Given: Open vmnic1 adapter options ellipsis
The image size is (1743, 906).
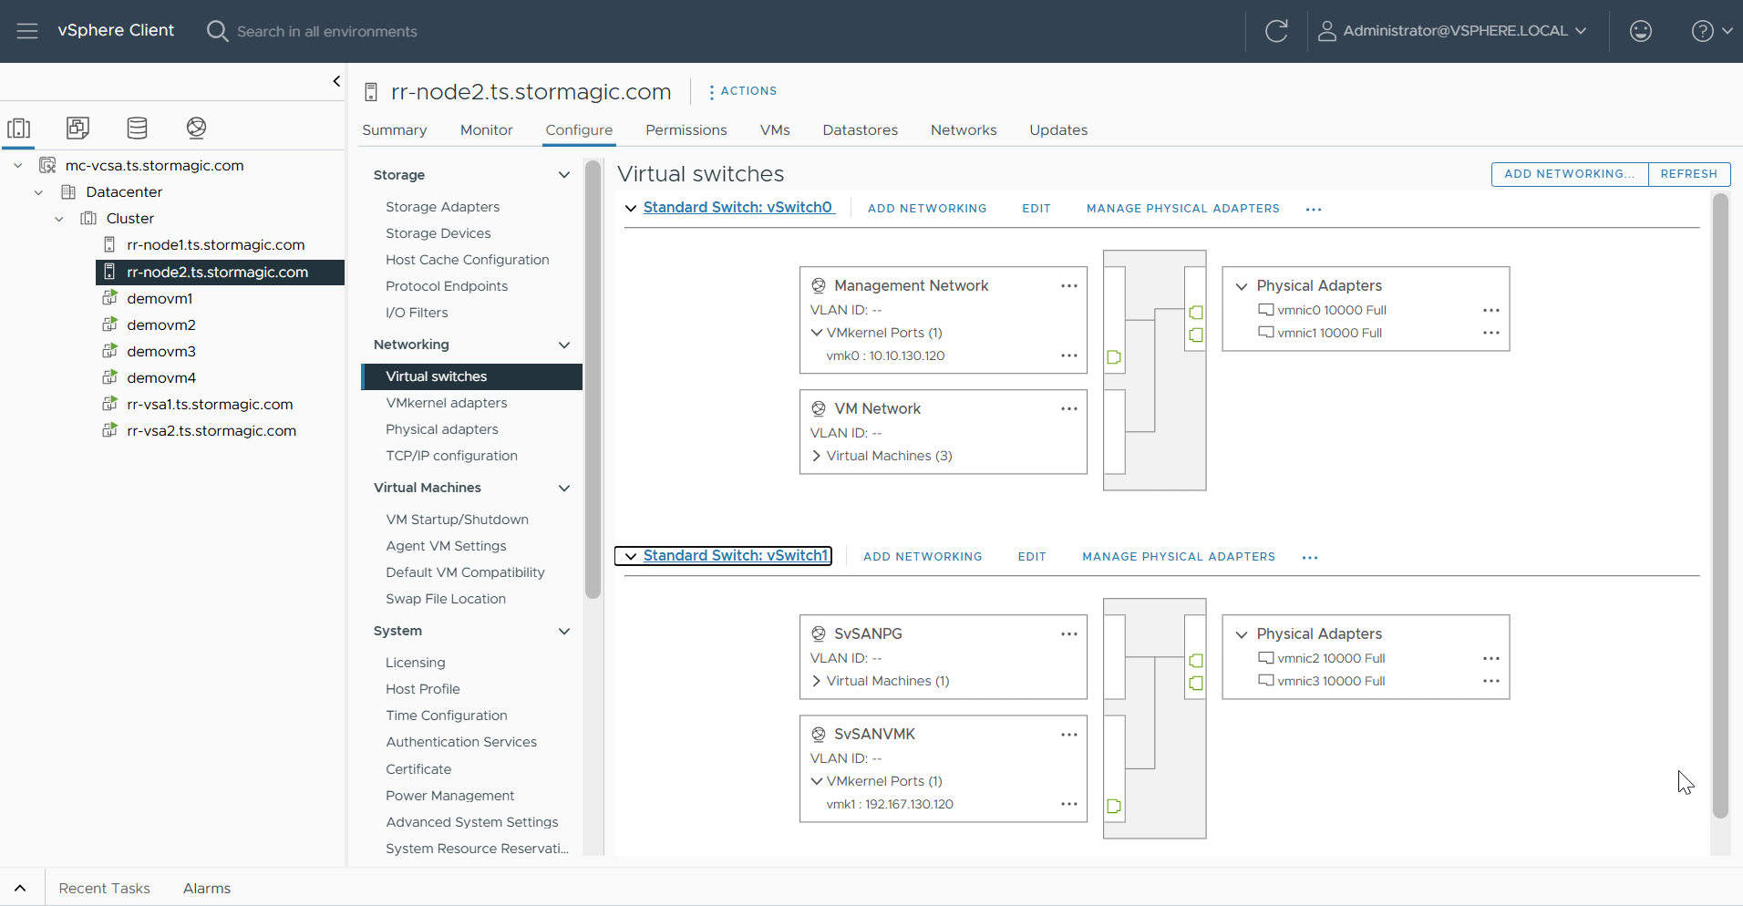Looking at the screenshot, I should pos(1491,333).
